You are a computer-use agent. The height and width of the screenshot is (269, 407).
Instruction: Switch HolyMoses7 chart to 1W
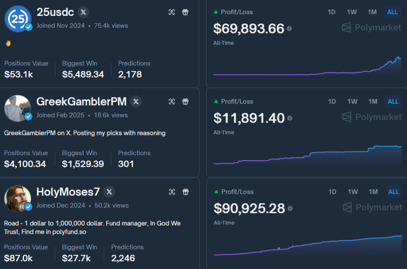(x=352, y=192)
